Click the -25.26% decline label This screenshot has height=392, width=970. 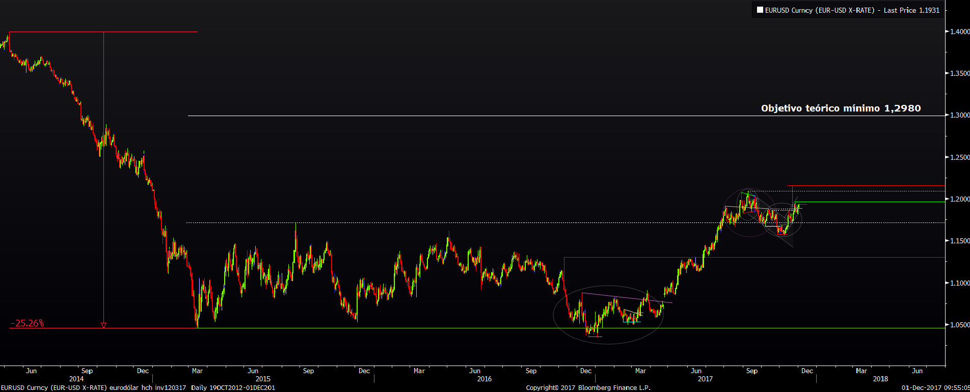point(28,323)
